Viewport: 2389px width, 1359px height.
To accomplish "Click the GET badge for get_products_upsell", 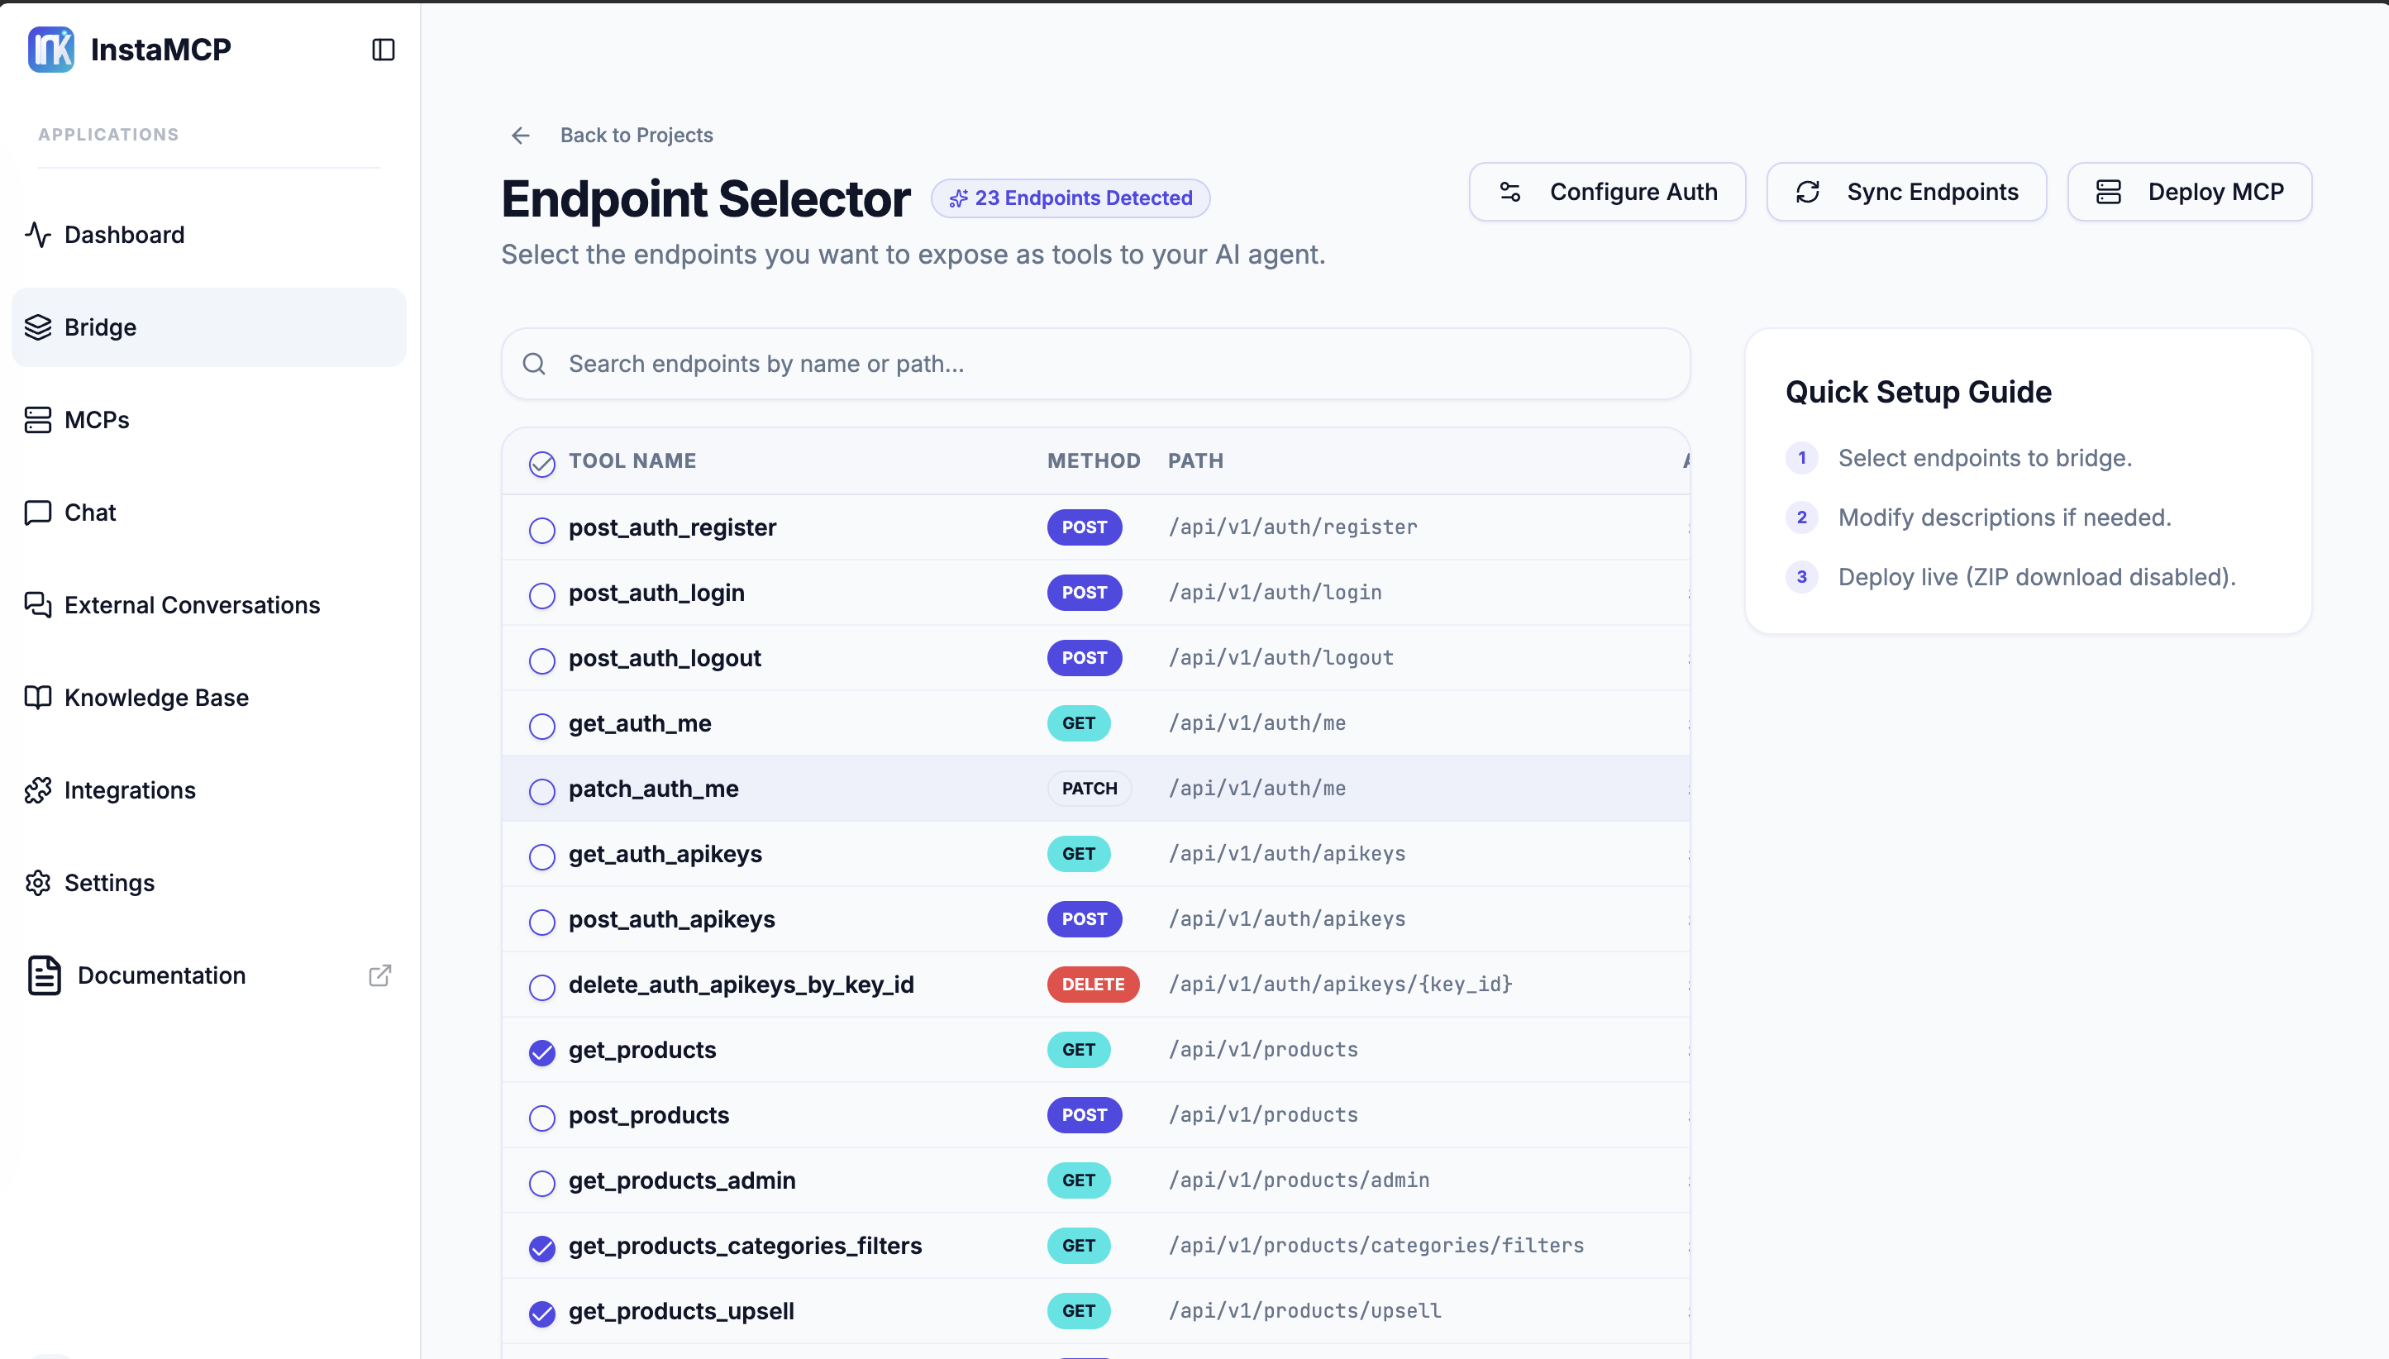I will point(1079,1311).
